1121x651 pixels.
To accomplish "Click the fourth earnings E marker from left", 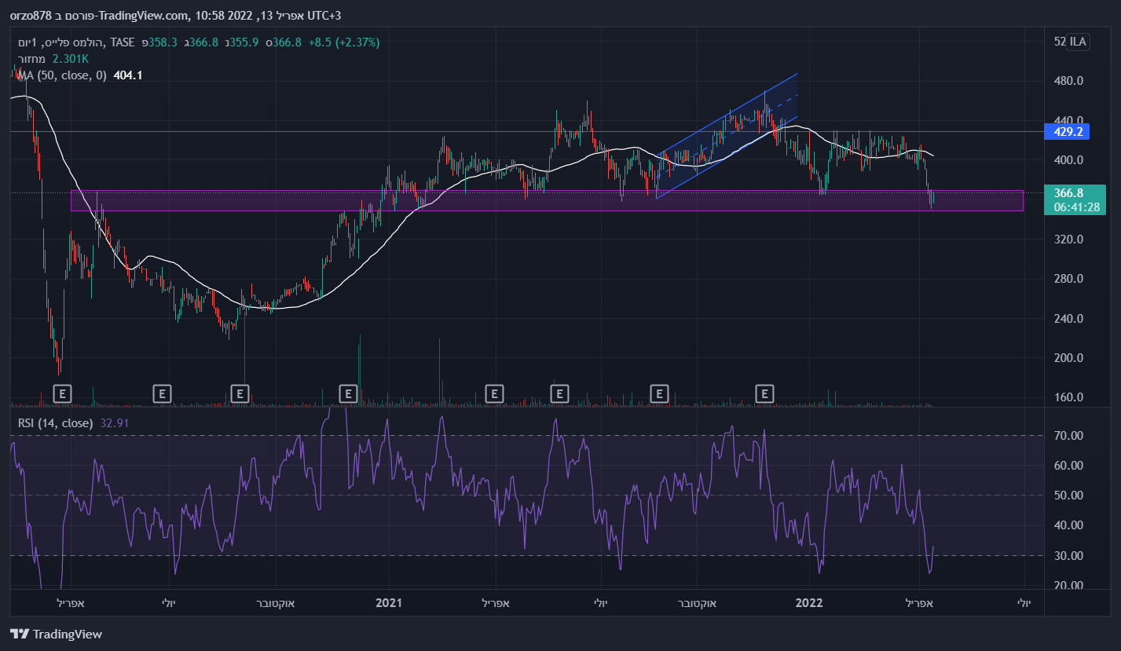I will (x=349, y=393).
